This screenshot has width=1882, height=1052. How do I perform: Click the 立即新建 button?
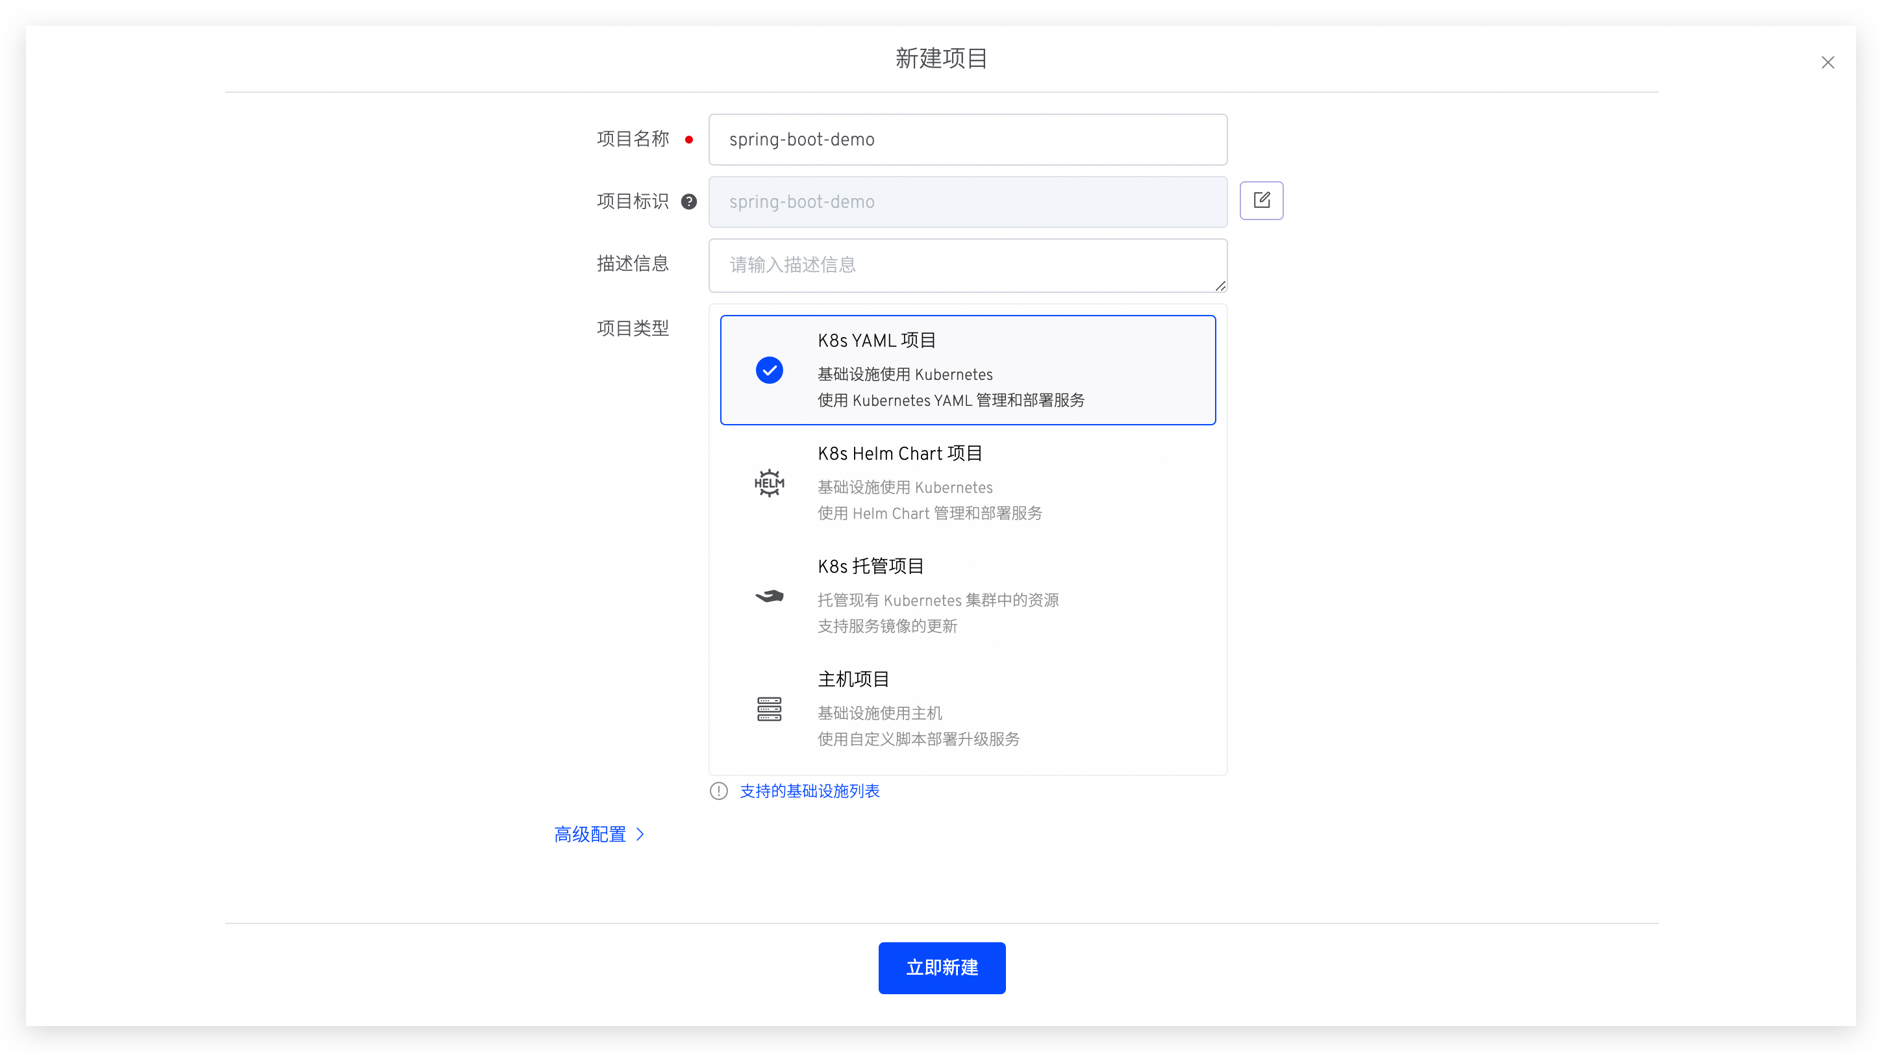(x=942, y=968)
